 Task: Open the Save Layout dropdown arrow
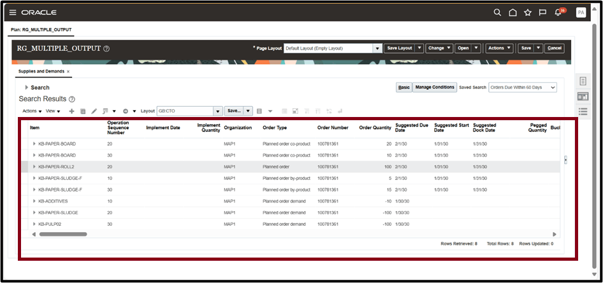[x=419, y=48]
